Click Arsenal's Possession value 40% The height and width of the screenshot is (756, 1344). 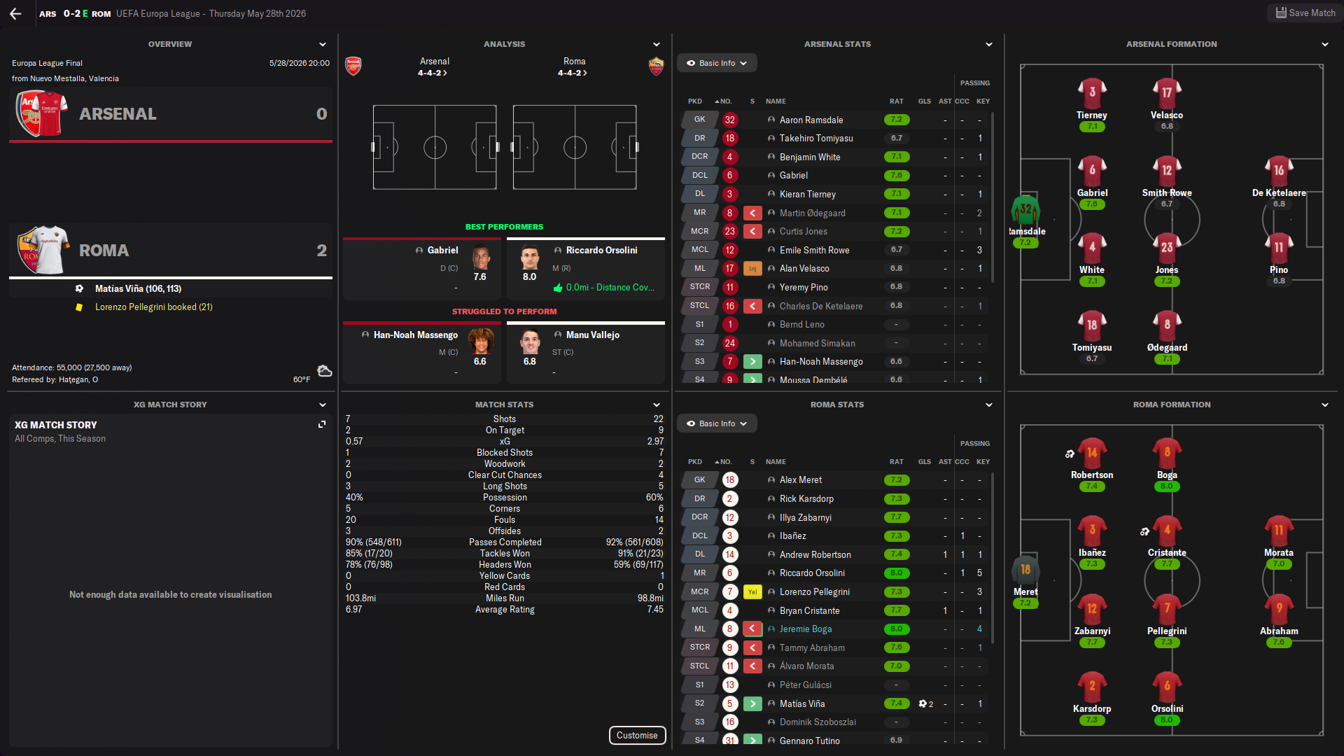coord(354,497)
